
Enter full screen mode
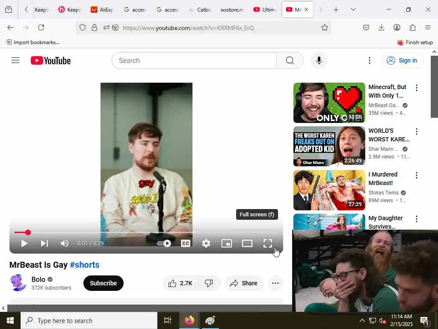pos(268,243)
